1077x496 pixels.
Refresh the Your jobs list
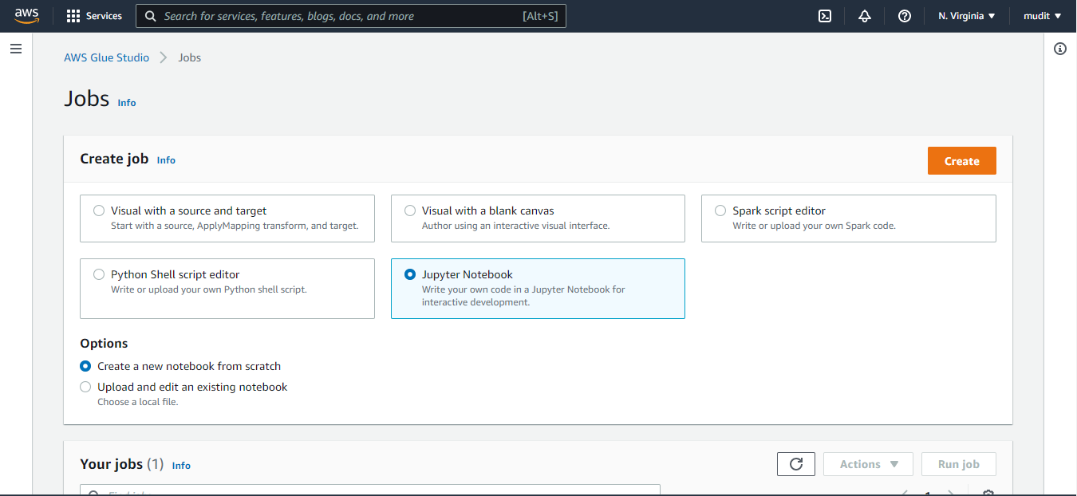pyautogui.click(x=795, y=464)
